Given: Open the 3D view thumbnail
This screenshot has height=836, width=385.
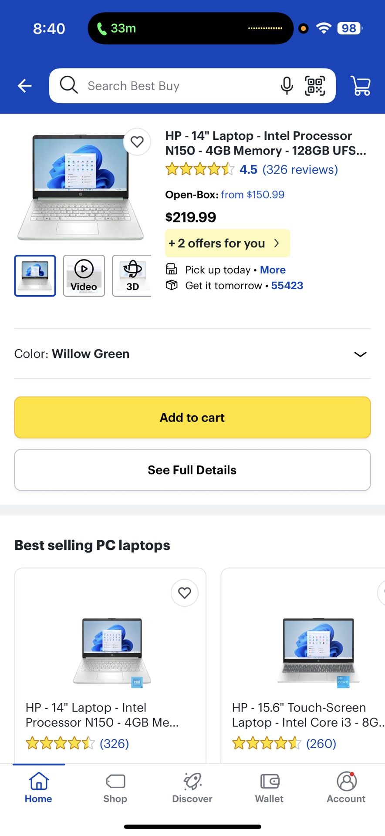Looking at the screenshot, I should [x=132, y=276].
